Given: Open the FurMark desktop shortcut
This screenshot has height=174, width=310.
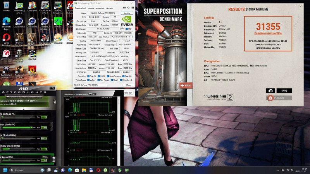Looking at the screenshot, I should coord(32,71).
